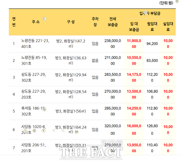Screen dimensions: 182x162
Task: Click actual rent '10,000' in row 6
Action: [168, 130]
